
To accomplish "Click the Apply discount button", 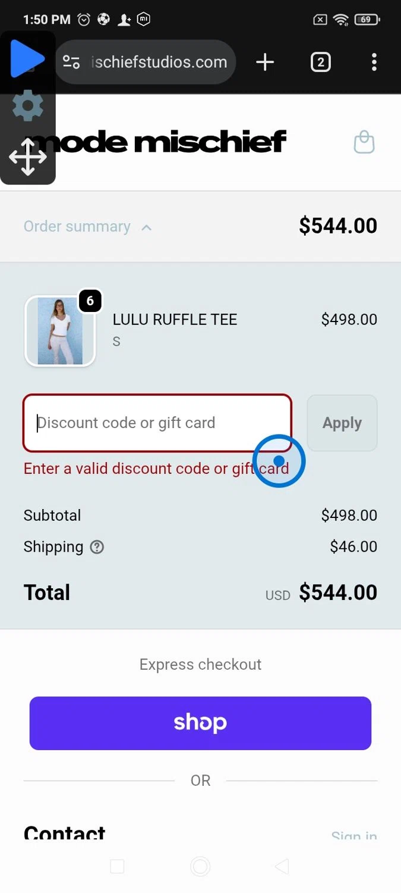I will click(342, 423).
